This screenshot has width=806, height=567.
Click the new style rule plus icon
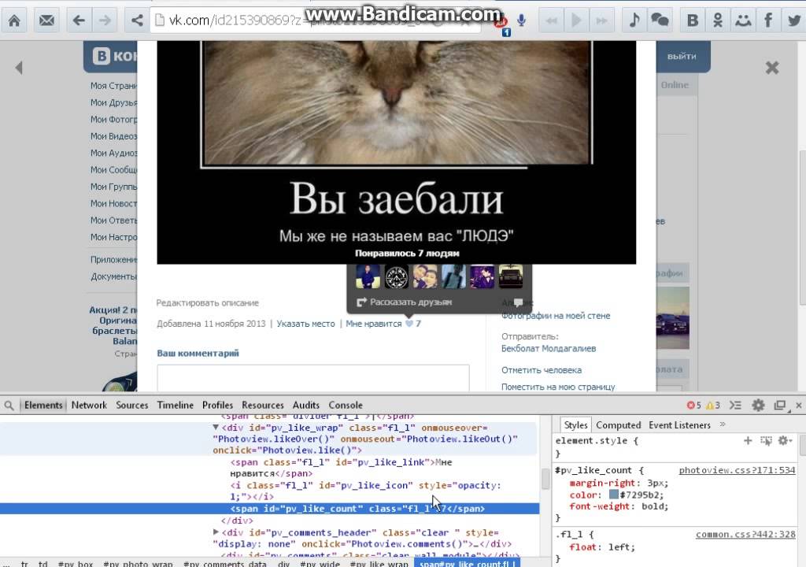pos(748,440)
